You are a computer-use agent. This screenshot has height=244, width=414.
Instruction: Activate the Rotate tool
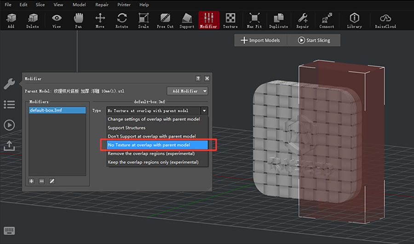(x=122, y=20)
